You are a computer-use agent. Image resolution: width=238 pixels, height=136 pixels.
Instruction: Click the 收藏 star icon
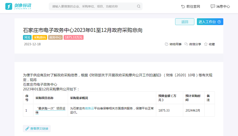[206, 44]
